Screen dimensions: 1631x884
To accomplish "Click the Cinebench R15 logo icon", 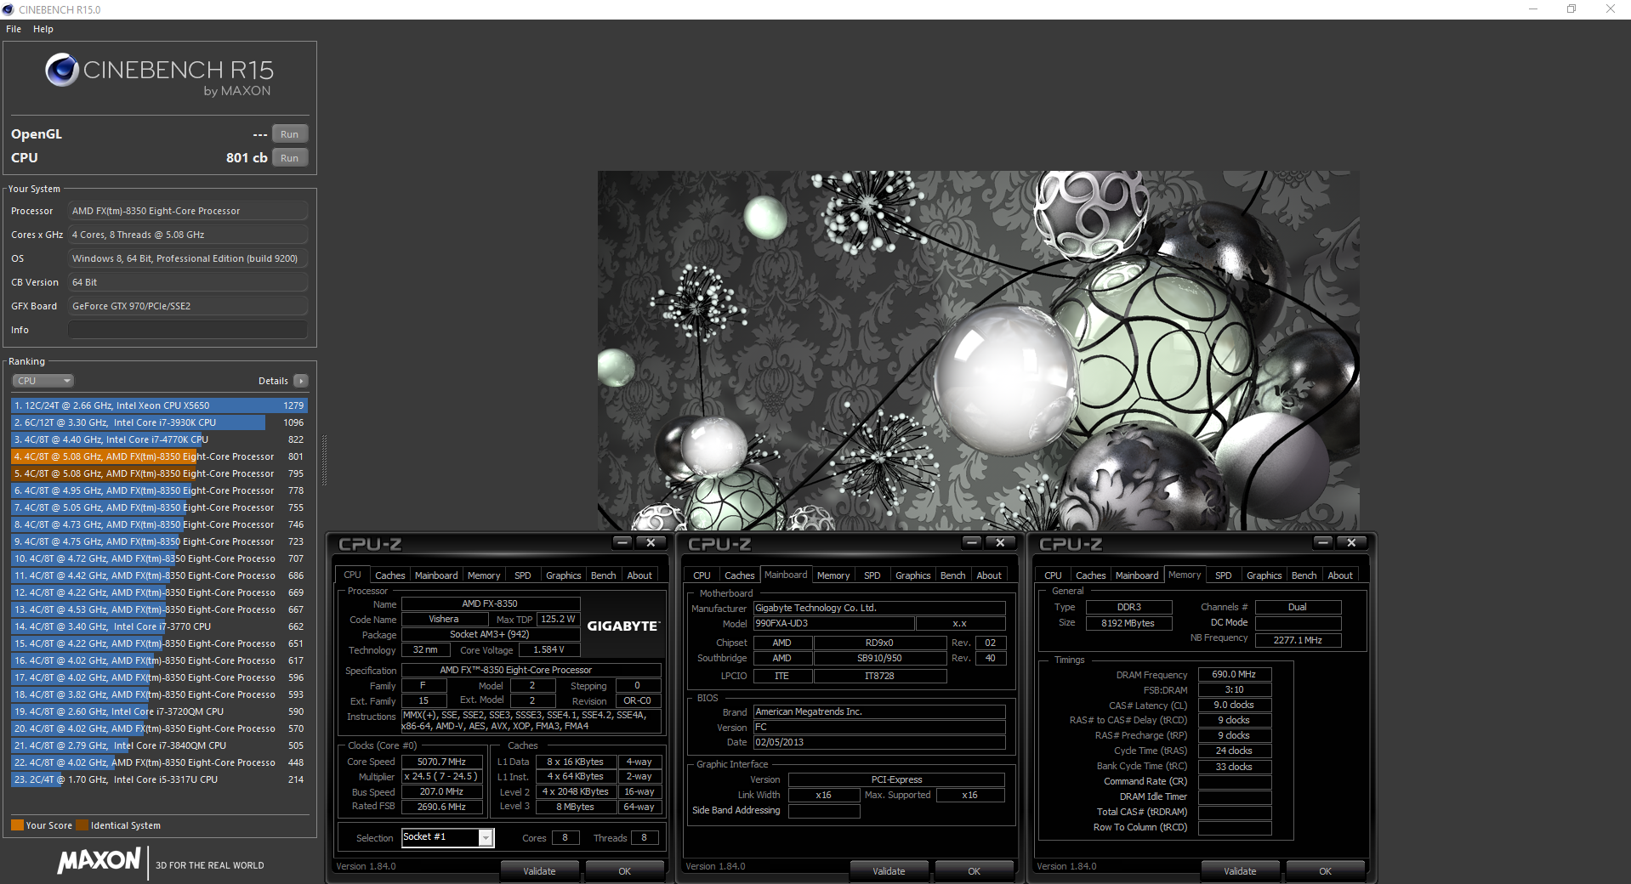I will pos(62,70).
